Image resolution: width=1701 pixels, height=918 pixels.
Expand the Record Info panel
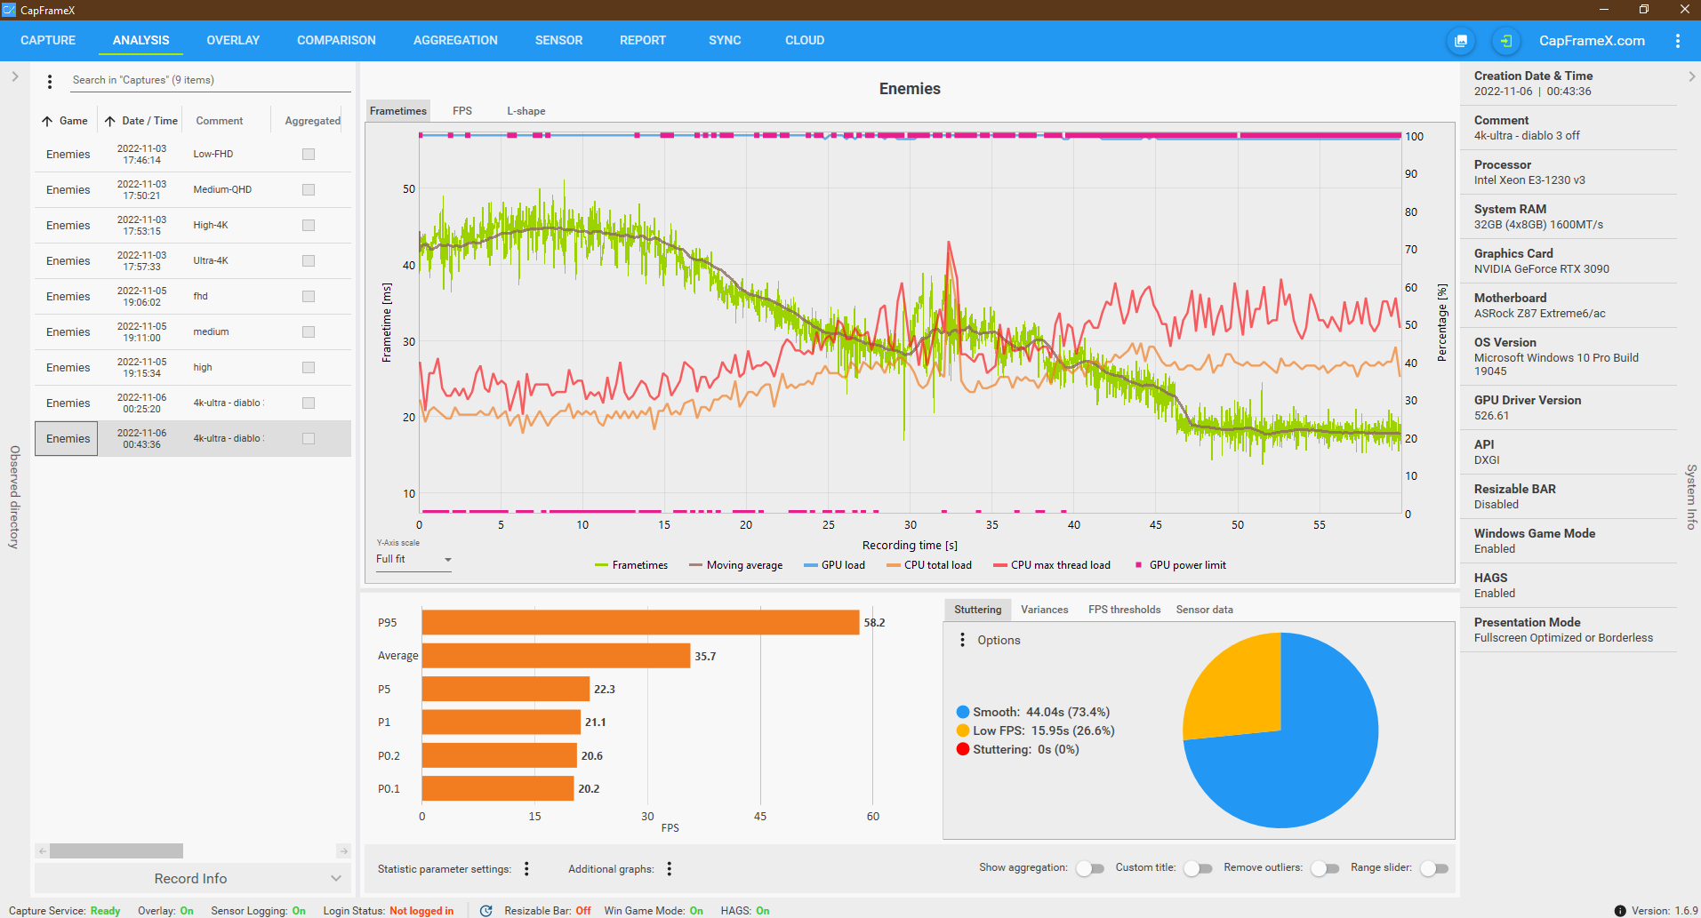[x=192, y=878]
